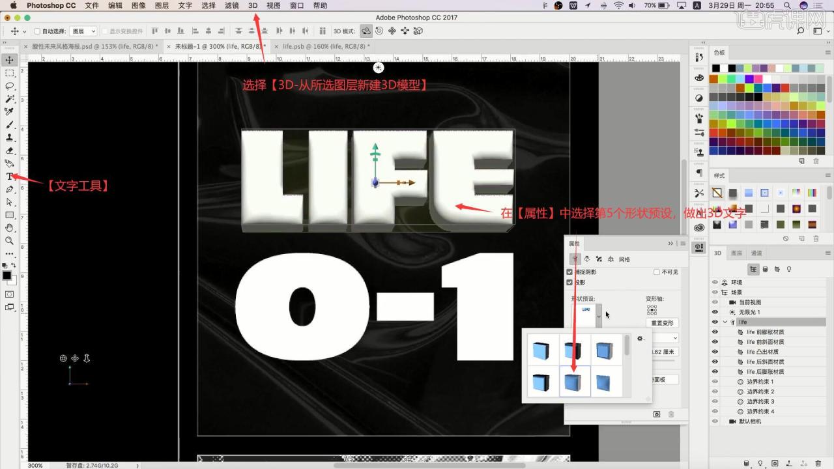The image size is (834, 469).
Task: Open shape preset picker gear menu
Action: pos(640,339)
